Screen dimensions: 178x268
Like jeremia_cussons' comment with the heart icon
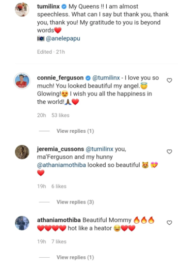point(169,151)
